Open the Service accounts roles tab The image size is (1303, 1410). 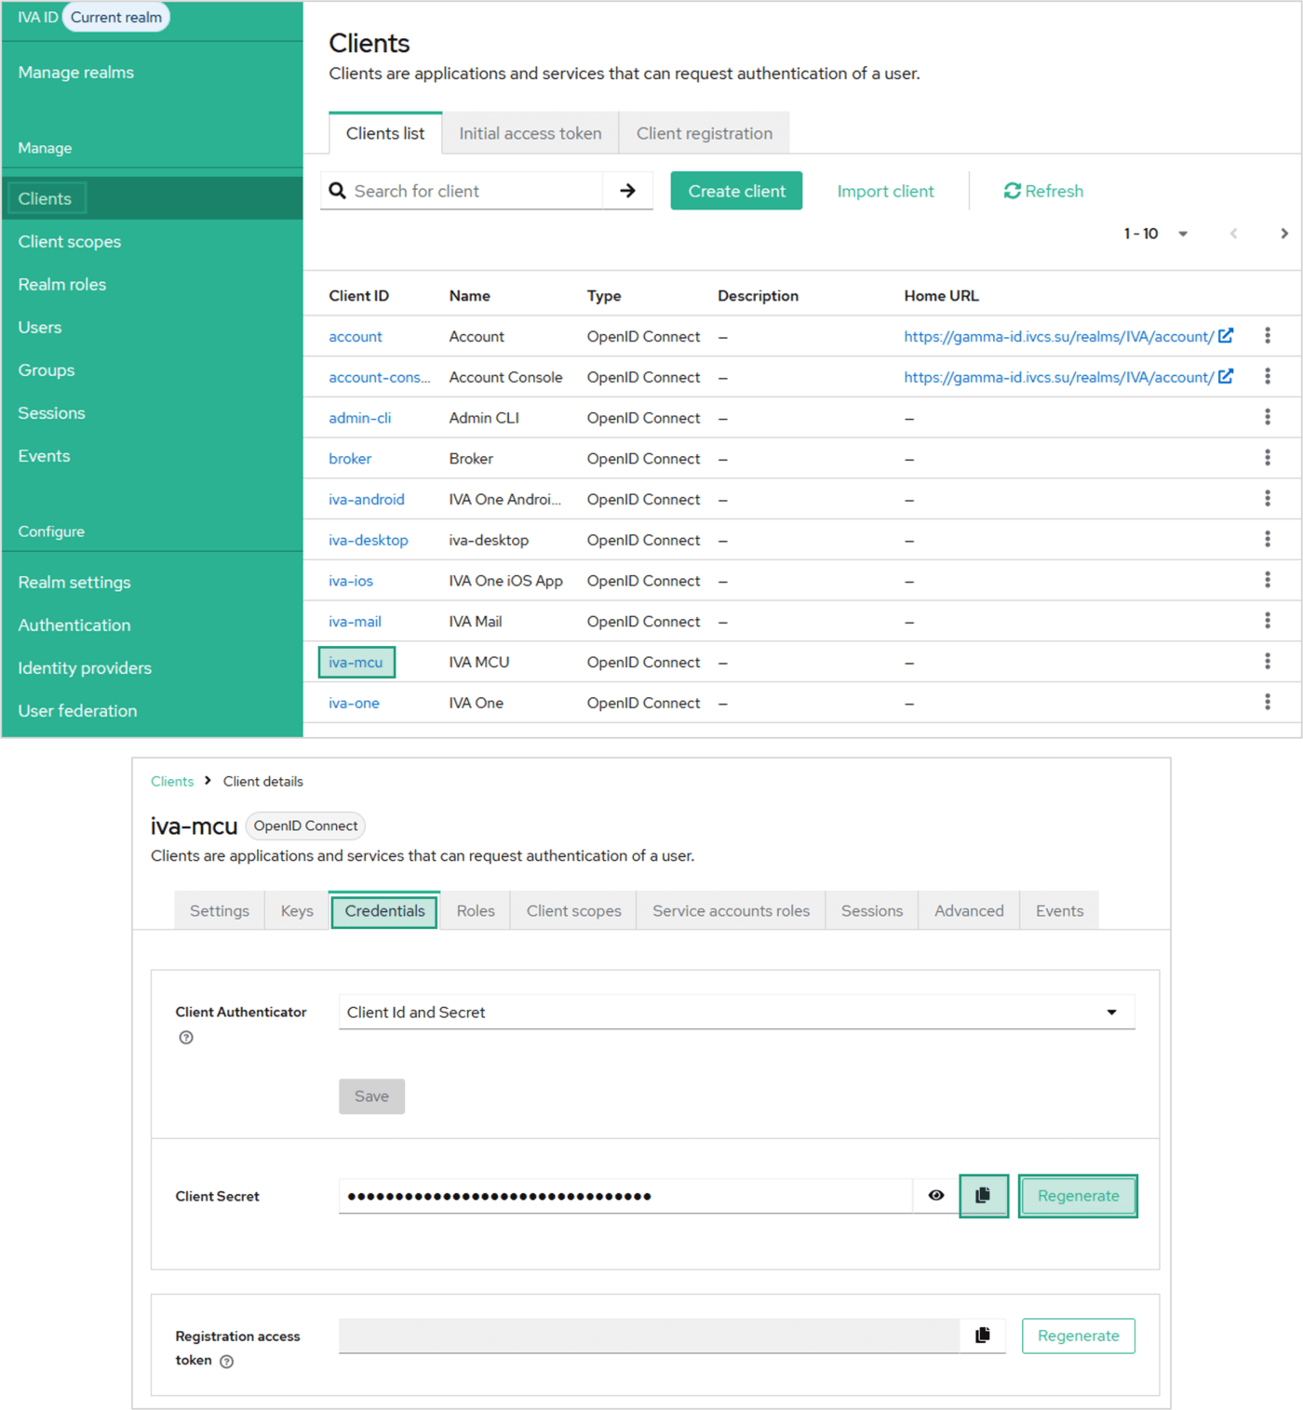pyautogui.click(x=731, y=911)
